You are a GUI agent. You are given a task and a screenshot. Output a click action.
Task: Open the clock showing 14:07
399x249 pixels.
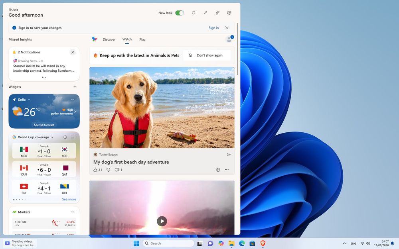(x=381, y=243)
